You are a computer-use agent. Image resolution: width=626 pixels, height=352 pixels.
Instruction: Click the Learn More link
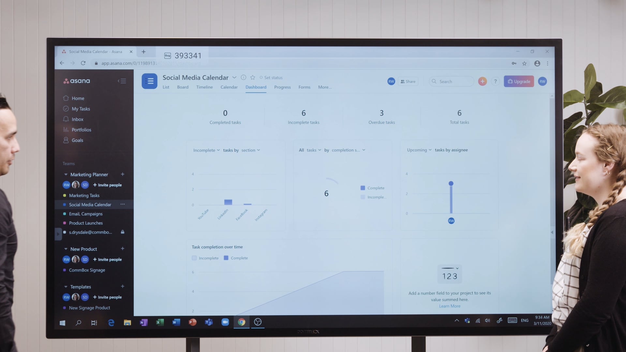(450, 306)
